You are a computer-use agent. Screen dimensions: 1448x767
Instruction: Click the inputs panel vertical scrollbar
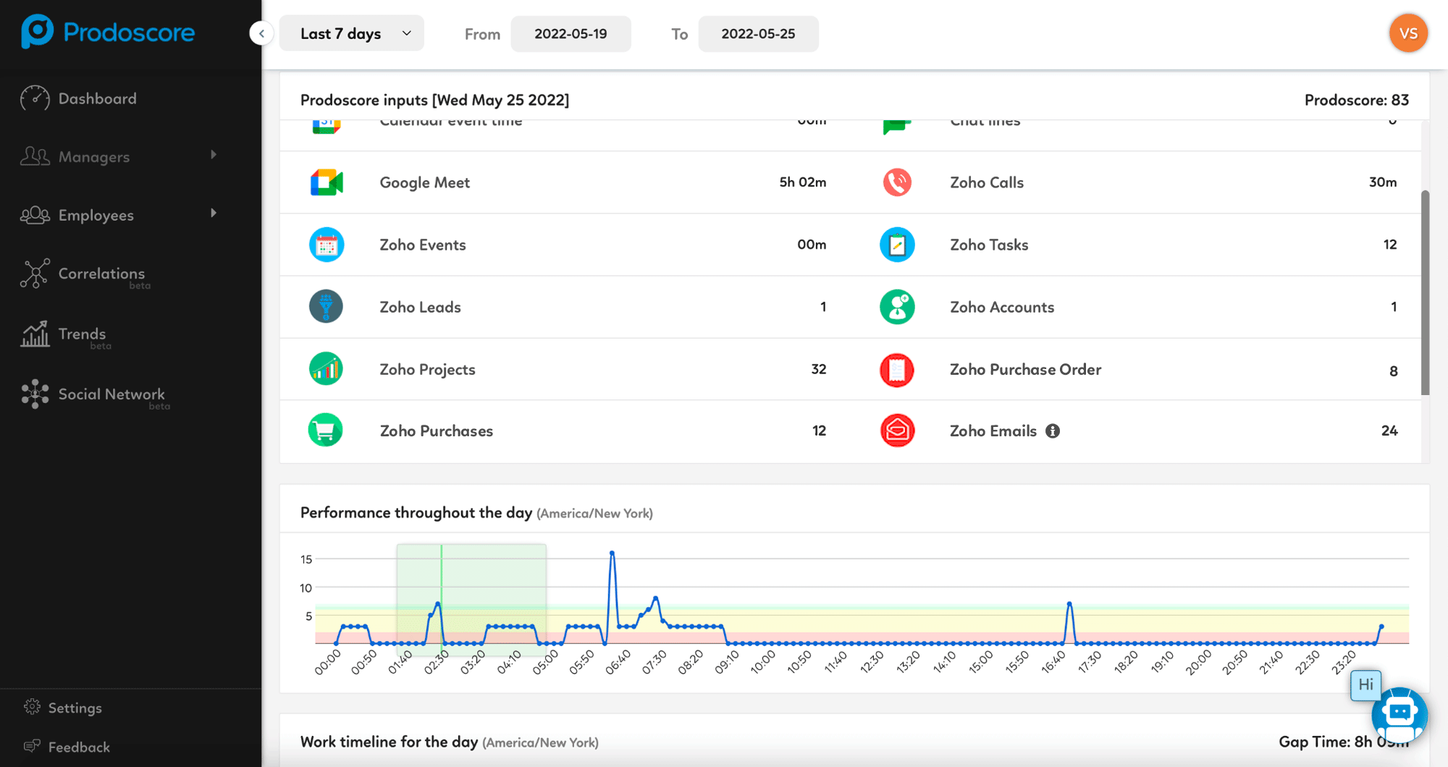pos(1425,293)
